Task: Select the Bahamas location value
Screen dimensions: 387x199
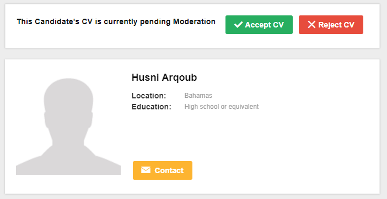Action: [x=198, y=96]
